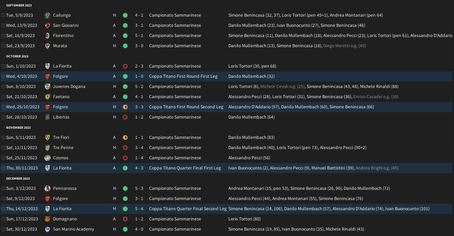
Task: Toggle the tick beside Tue, 5/9/2023 fixture
Action: click(3, 15)
